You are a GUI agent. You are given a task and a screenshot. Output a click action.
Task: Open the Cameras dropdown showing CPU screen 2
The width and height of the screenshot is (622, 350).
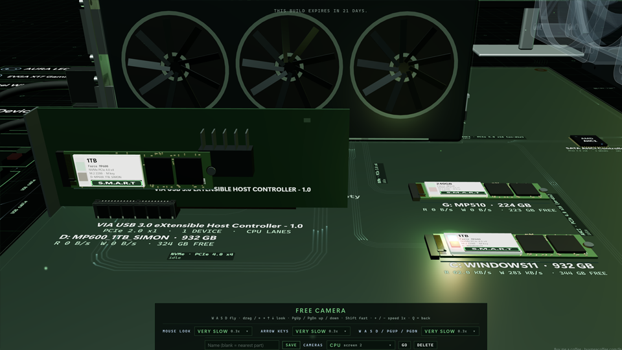click(361, 345)
